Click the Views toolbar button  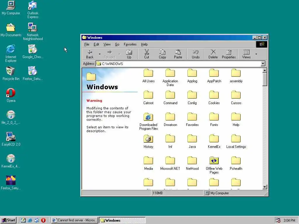pos(246,54)
